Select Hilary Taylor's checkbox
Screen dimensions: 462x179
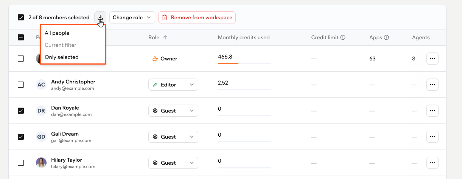pyautogui.click(x=21, y=163)
